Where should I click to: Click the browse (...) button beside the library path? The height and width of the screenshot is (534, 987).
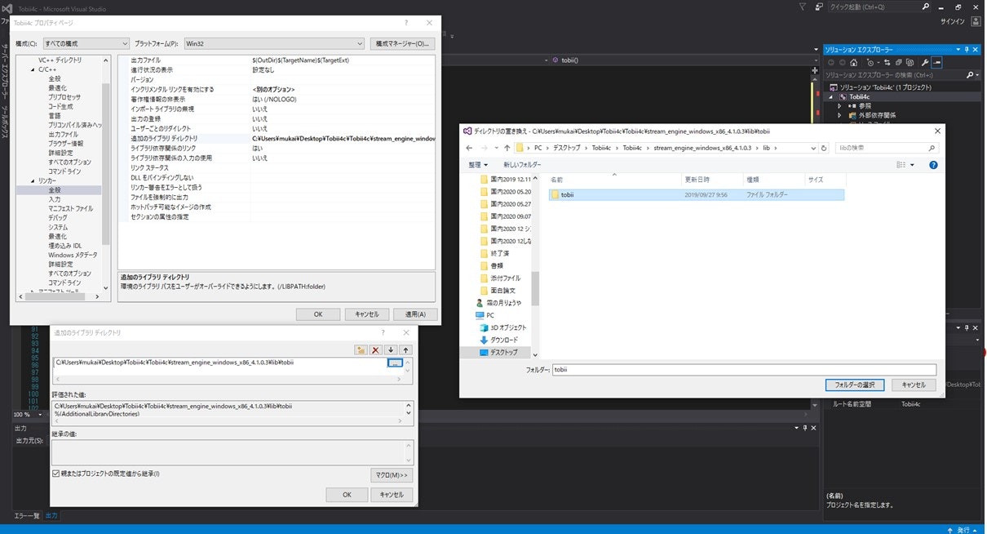395,363
